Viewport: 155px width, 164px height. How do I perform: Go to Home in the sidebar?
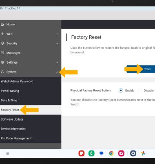[31, 25]
